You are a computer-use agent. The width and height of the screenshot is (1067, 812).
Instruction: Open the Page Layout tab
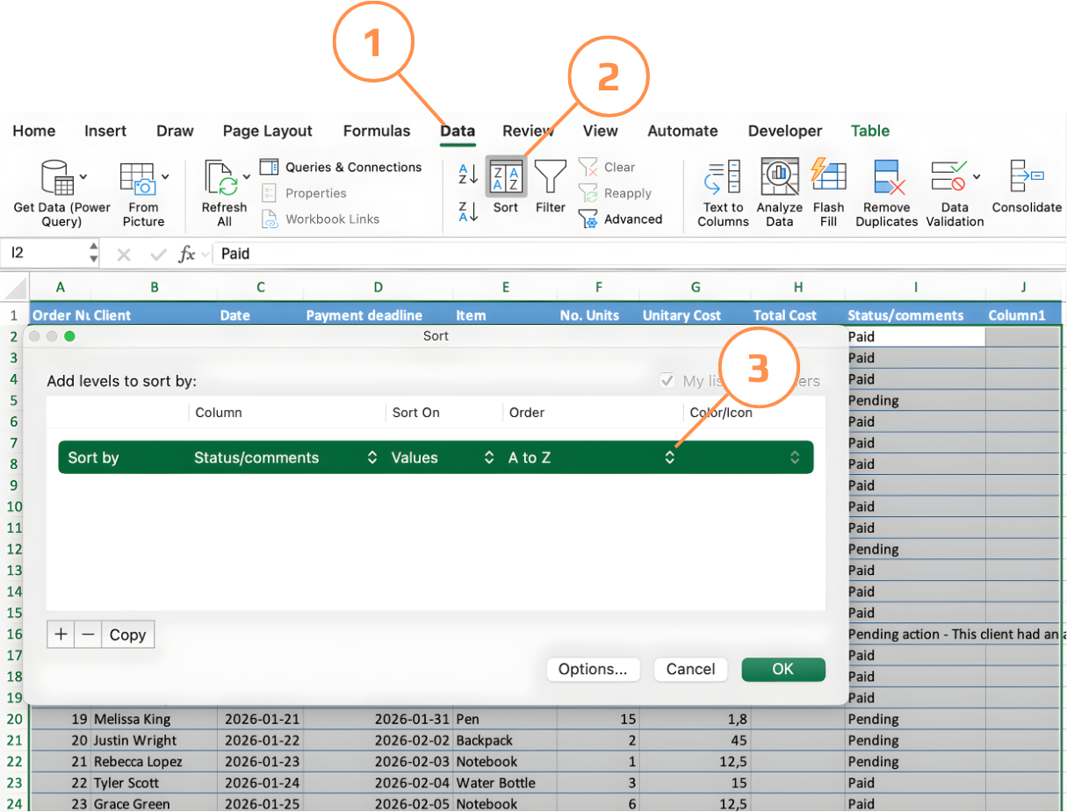[267, 131]
